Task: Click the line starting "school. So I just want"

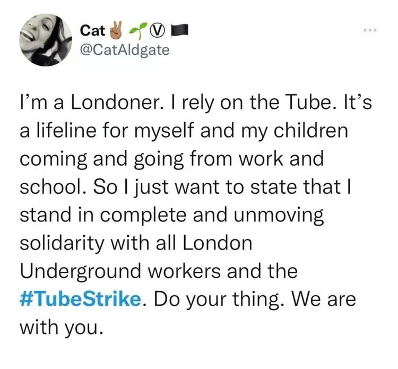Action: [186, 187]
